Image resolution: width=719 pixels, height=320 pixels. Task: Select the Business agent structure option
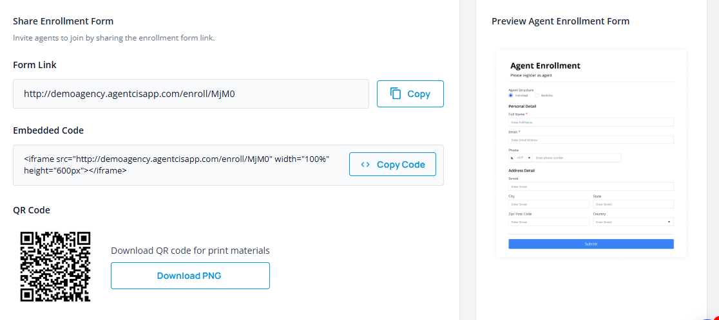pos(537,95)
